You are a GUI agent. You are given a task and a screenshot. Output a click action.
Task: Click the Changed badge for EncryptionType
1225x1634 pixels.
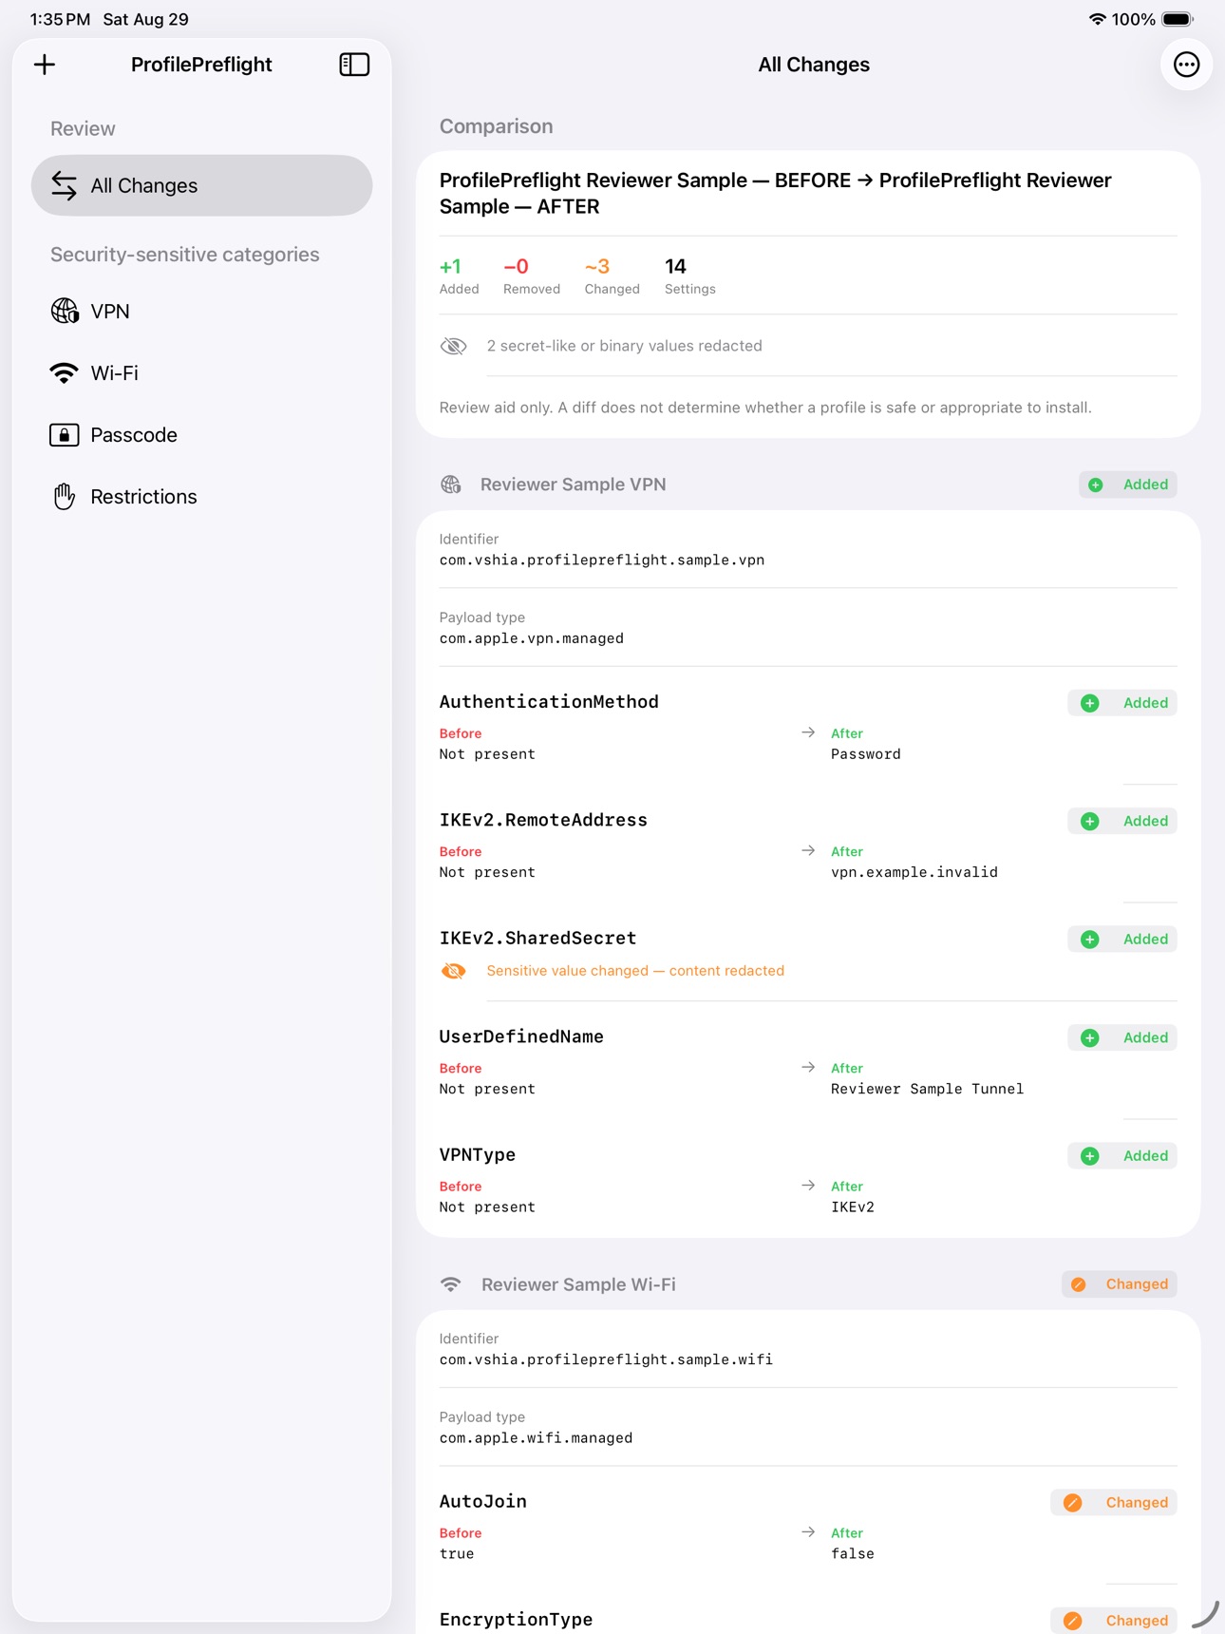[x=1114, y=1620]
